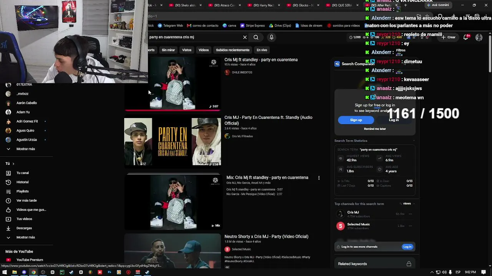The image size is (492, 276).
Task: Open Descargas in the sidebar
Action: pyautogui.click(x=24, y=228)
